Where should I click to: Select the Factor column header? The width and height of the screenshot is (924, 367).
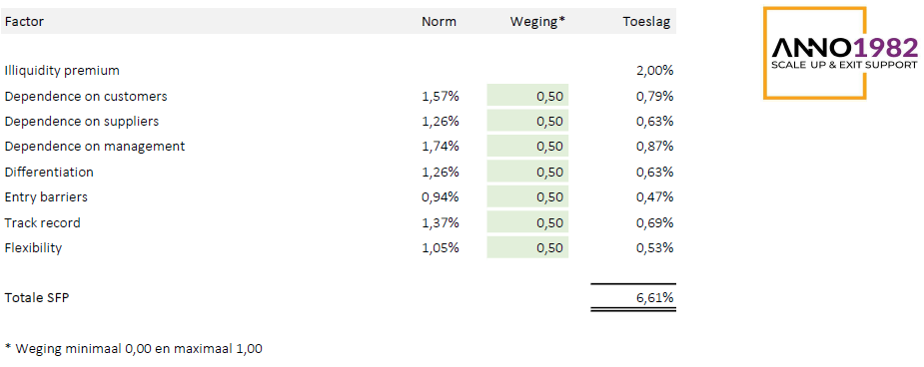(x=24, y=22)
